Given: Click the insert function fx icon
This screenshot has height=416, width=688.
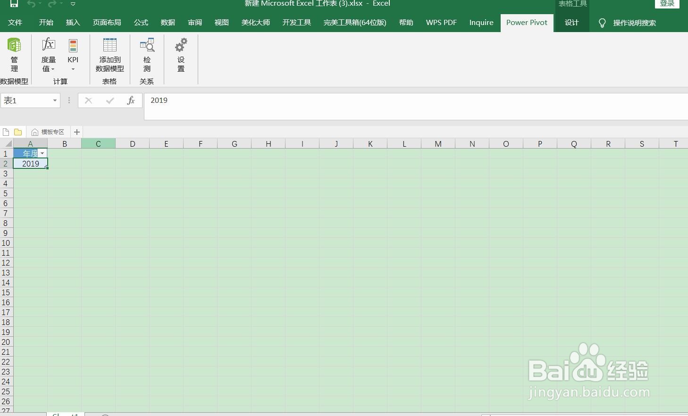Looking at the screenshot, I should coord(131,100).
